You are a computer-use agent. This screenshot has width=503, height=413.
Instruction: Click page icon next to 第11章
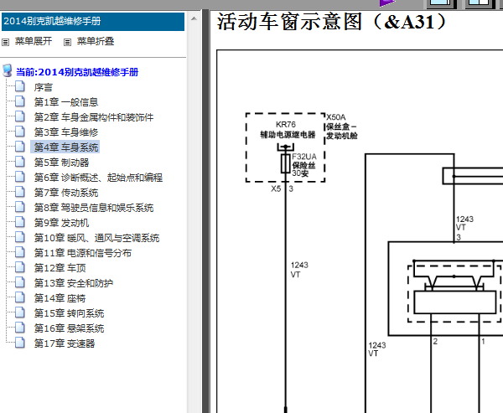[x=20, y=252]
